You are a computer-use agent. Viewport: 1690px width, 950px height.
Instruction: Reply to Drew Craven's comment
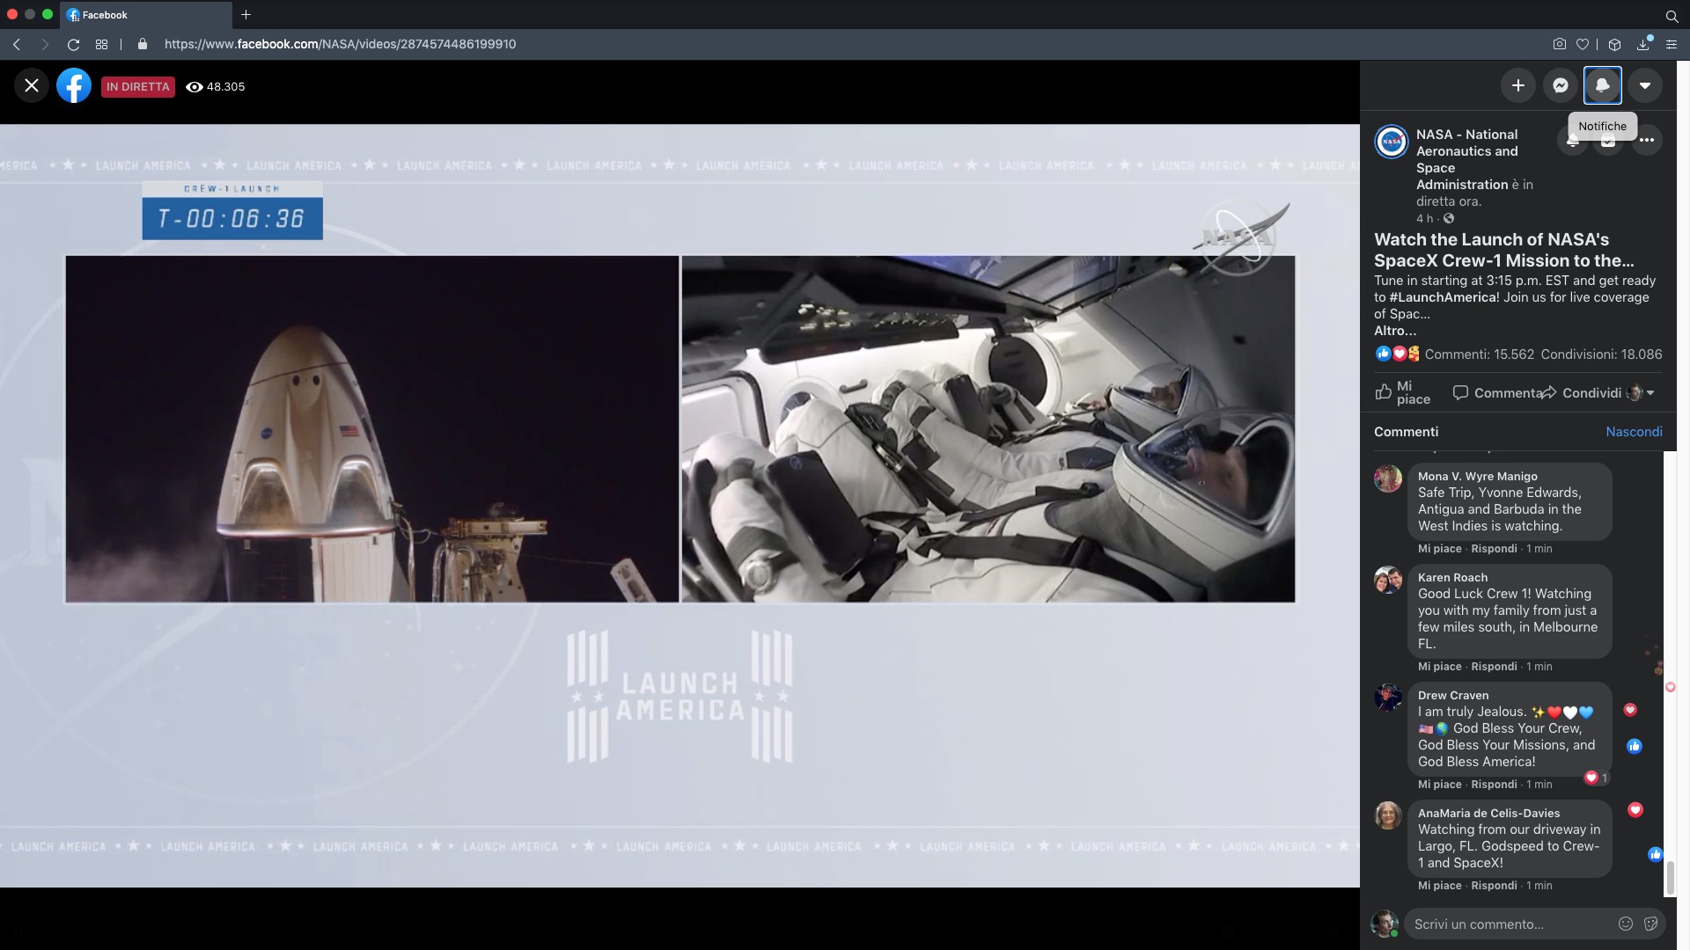pos(1494,785)
